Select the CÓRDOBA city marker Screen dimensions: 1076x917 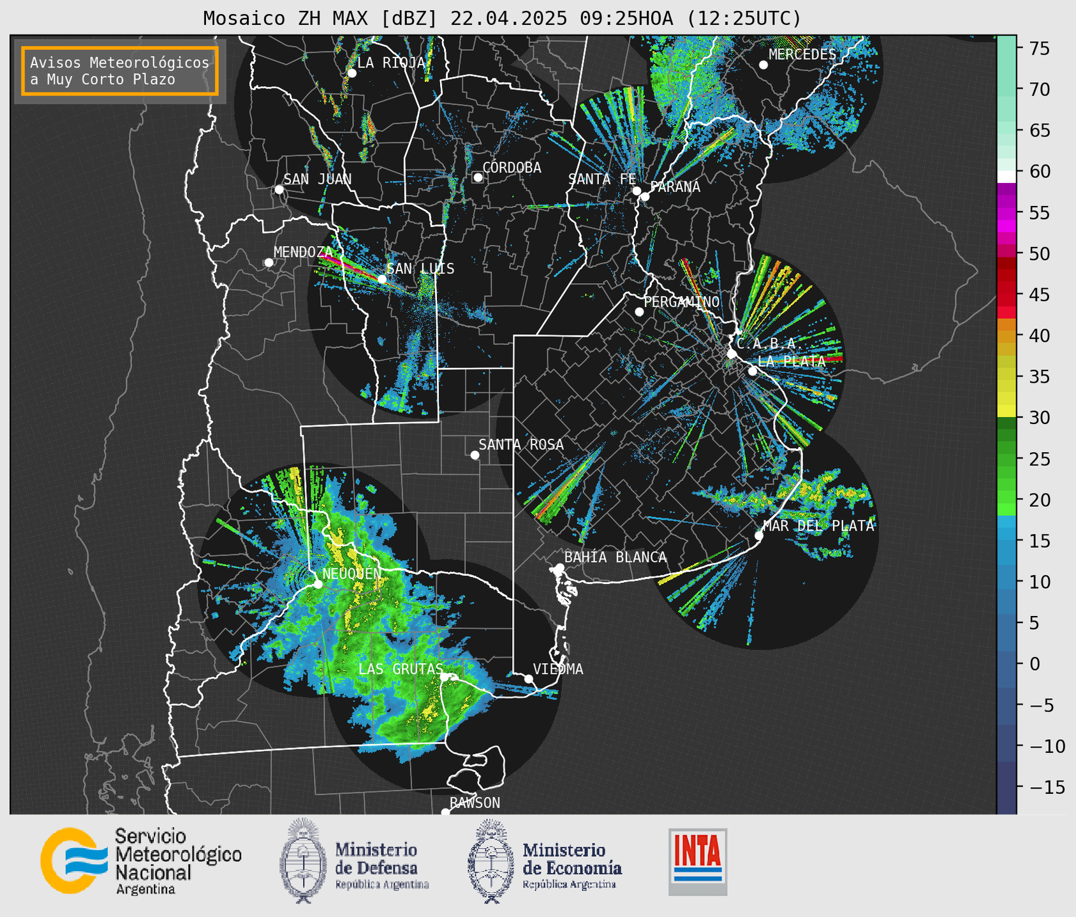pos(478,177)
